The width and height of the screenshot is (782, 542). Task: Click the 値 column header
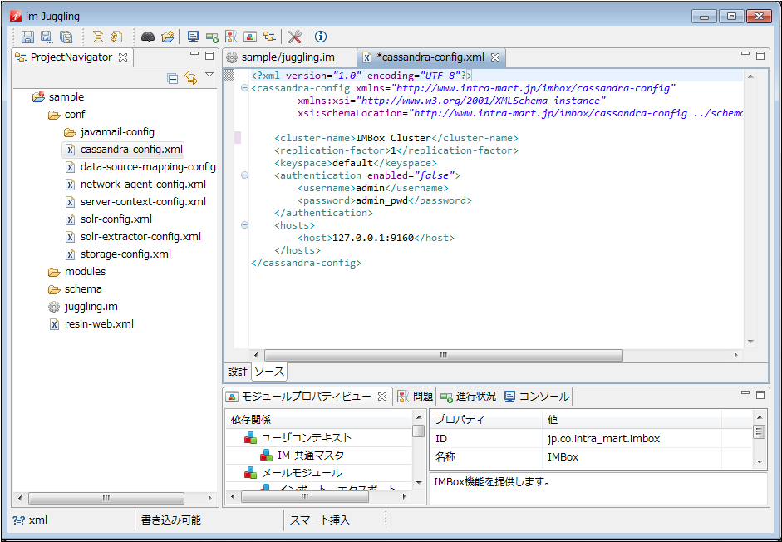(x=632, y=420)
